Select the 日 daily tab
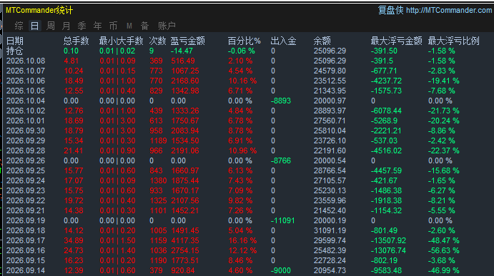 [34, 26]
